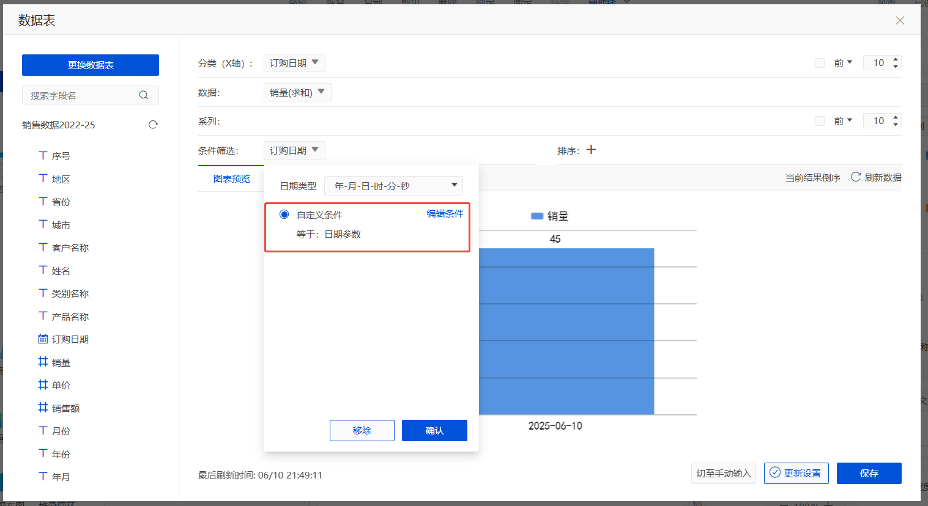Click the text type icon beside 序号
Viewport: 928px width, 506px height.
[43, 156]
